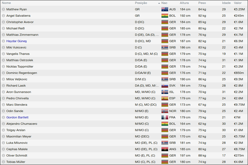Click Angola flag beside Cephas Malele

pyautogui.click(x=165, y=149)
